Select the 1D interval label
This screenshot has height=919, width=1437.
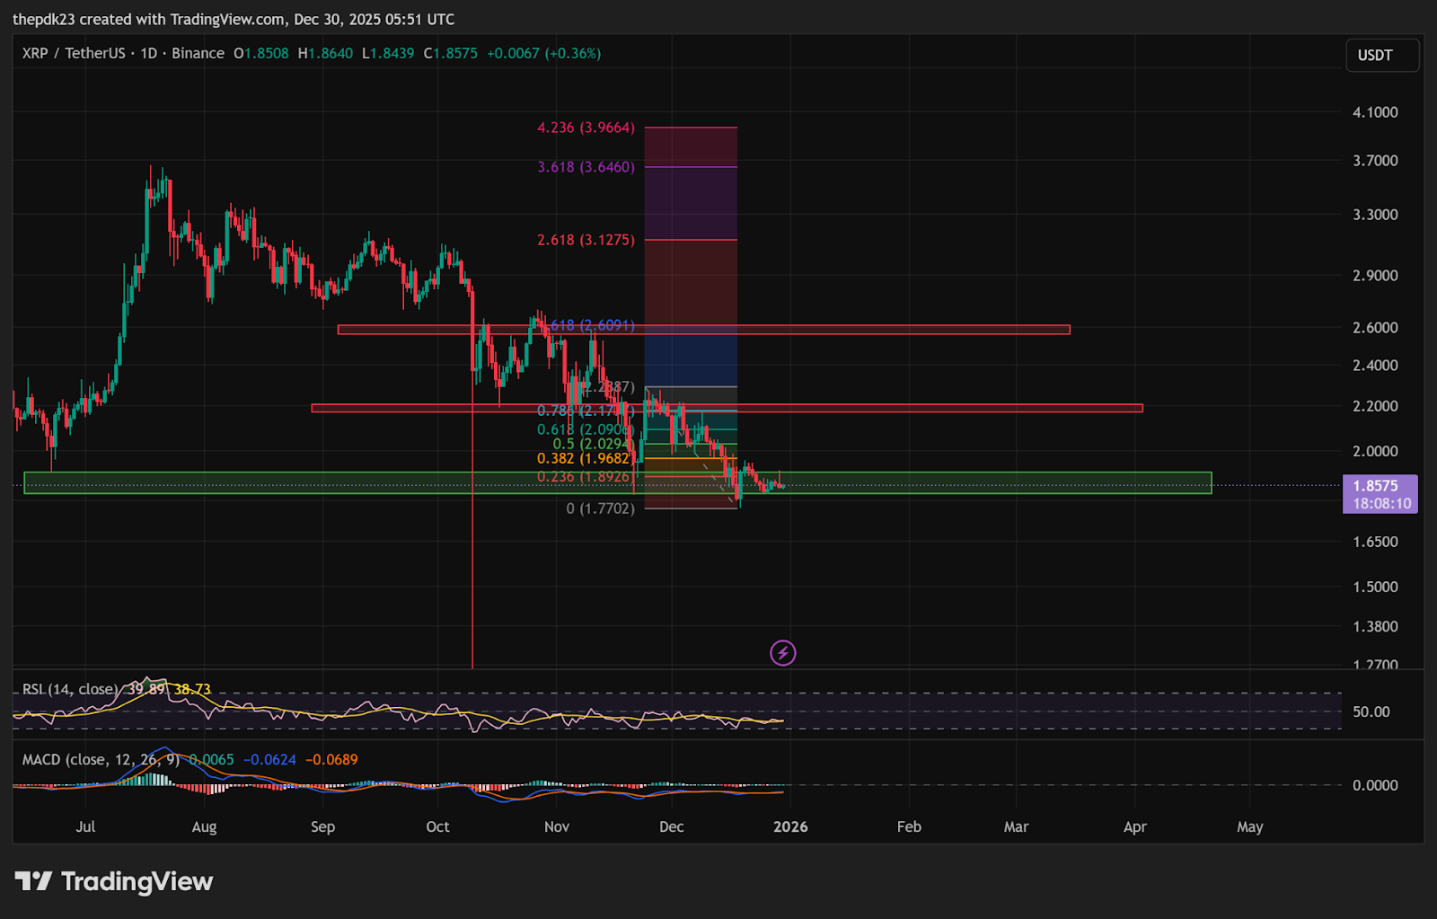[148, 54]
